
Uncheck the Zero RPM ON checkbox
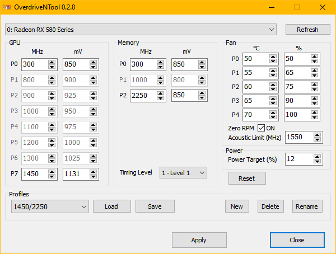[x=261, y=128]
